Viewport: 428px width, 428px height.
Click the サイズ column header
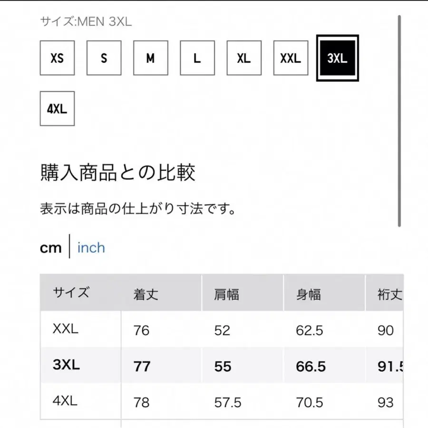pos(70,293)
